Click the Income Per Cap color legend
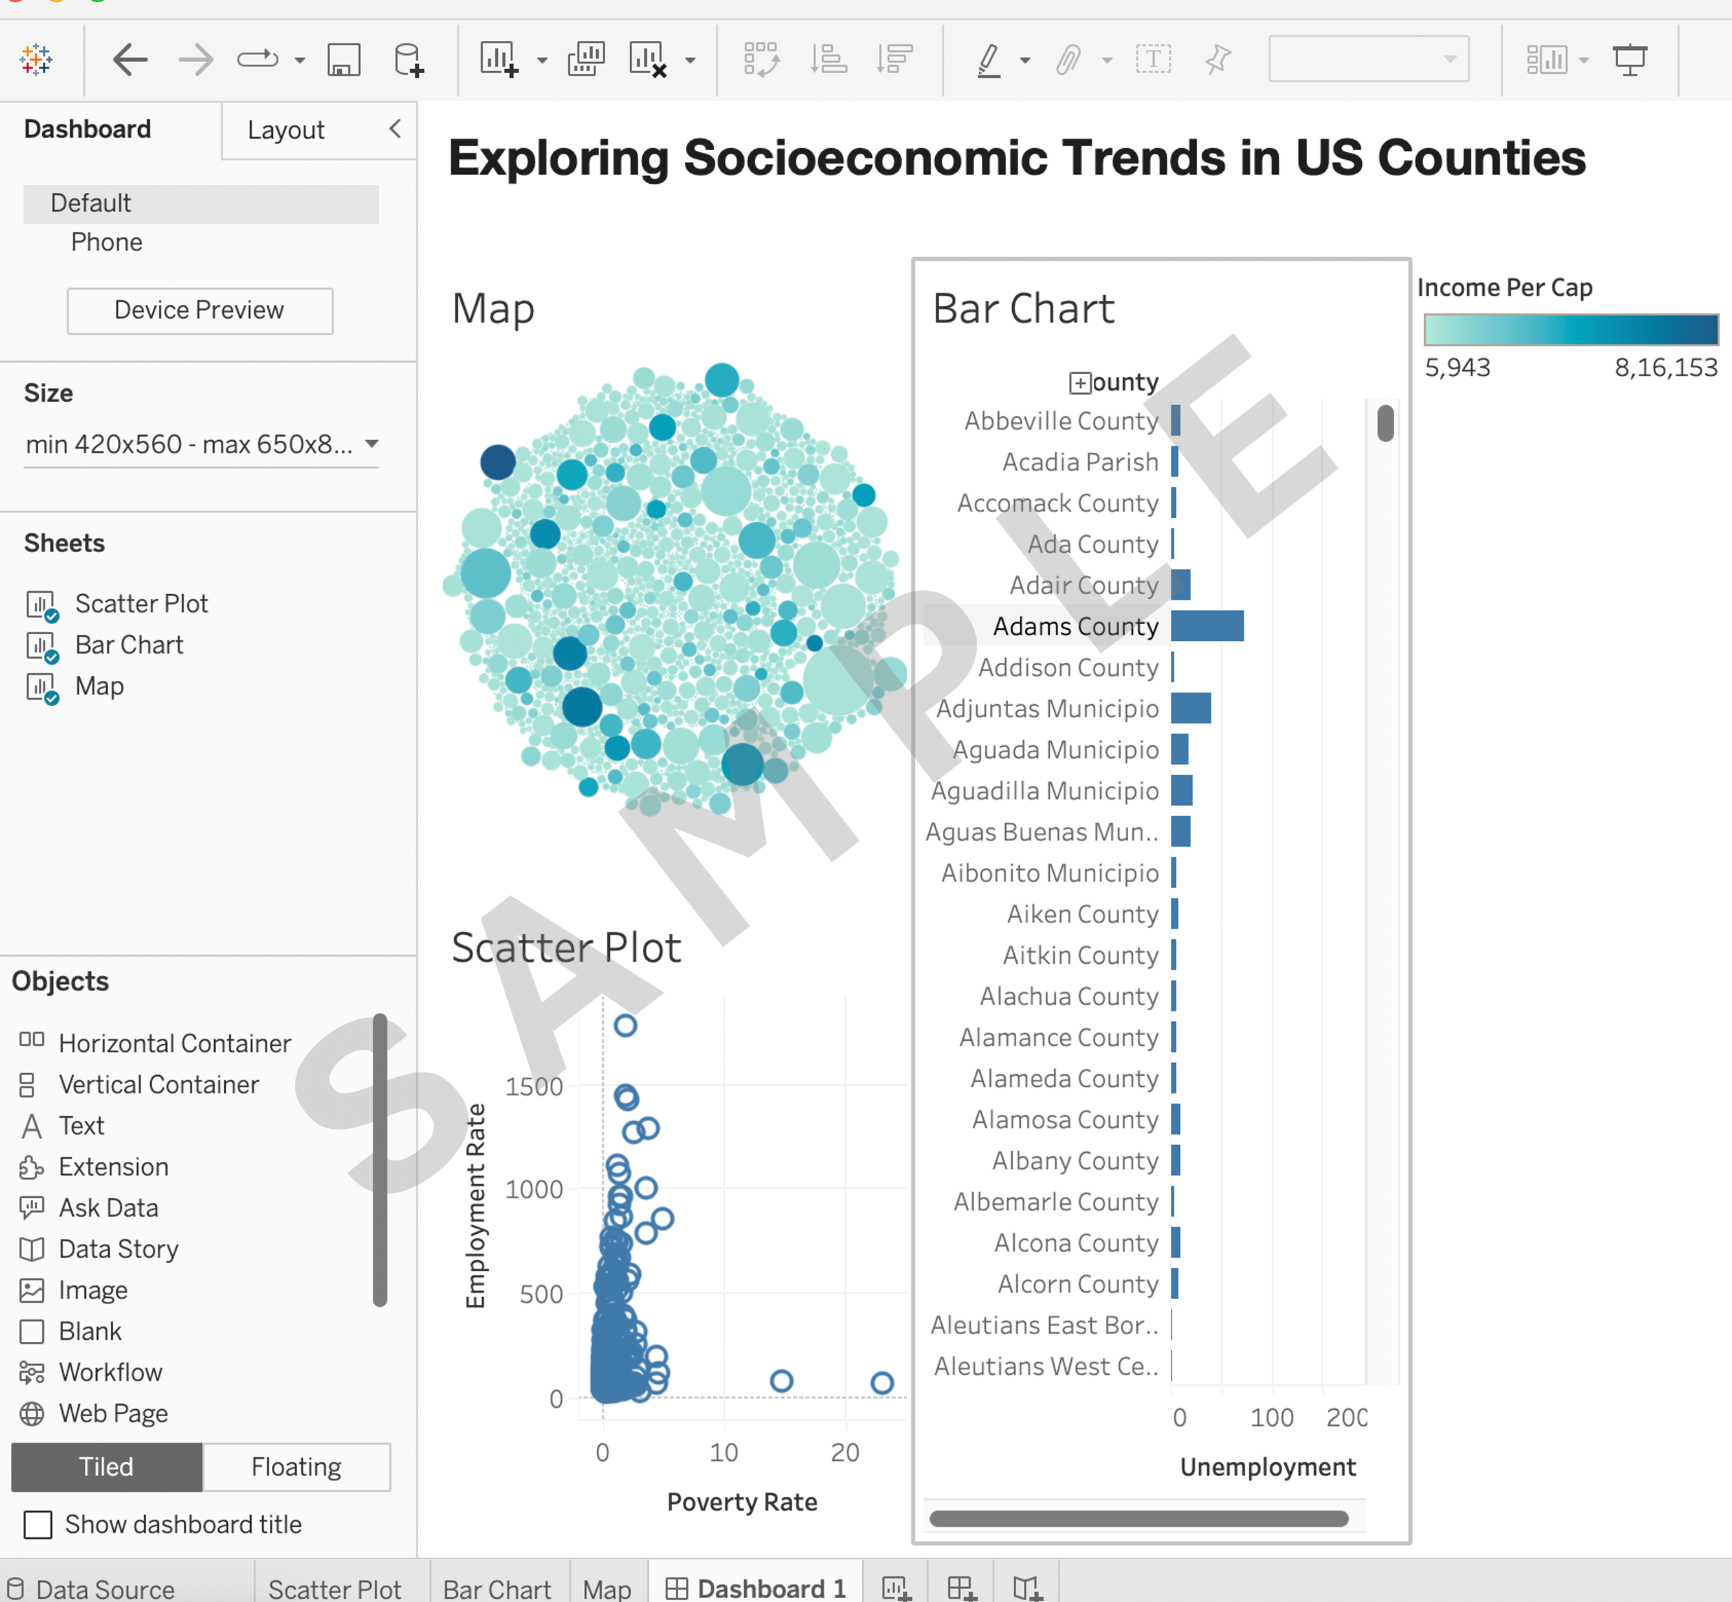This screenshot has width=1732, height=1602. click(x=1570, y=330)
